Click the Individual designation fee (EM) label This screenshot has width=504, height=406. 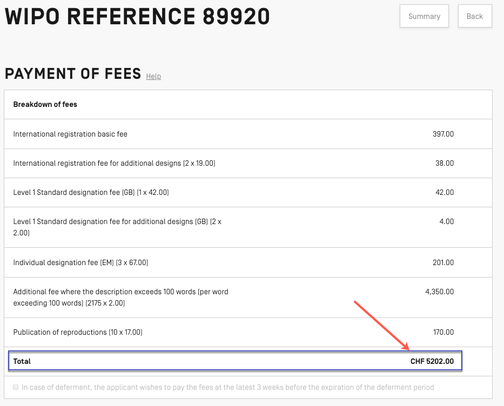coord(80,262)
